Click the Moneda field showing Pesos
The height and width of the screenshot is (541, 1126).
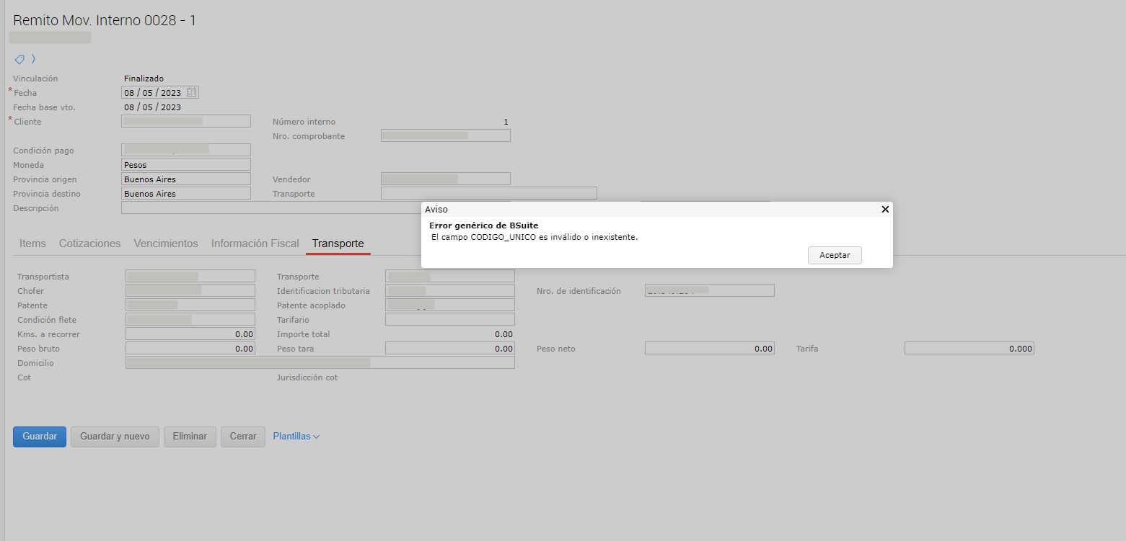[x=186, y=165]
